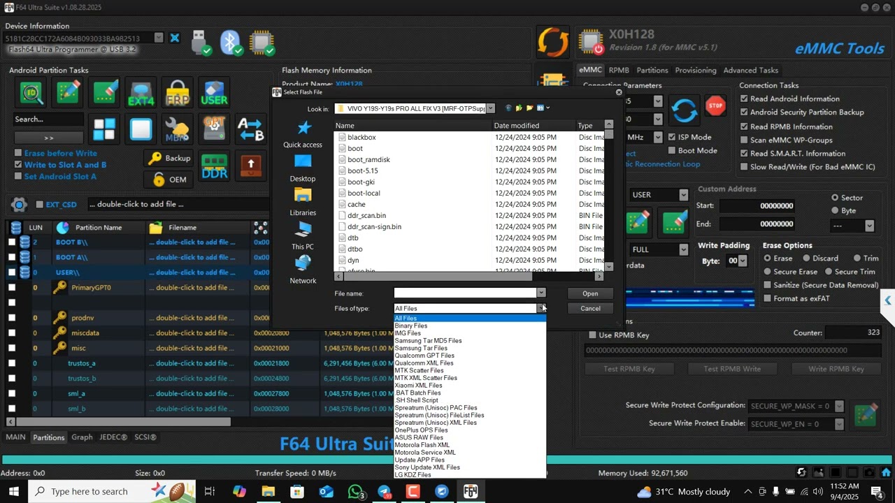Expand the Look in folder dropdown
Viewport: 895px width, 503px height.
click(490, 108)
